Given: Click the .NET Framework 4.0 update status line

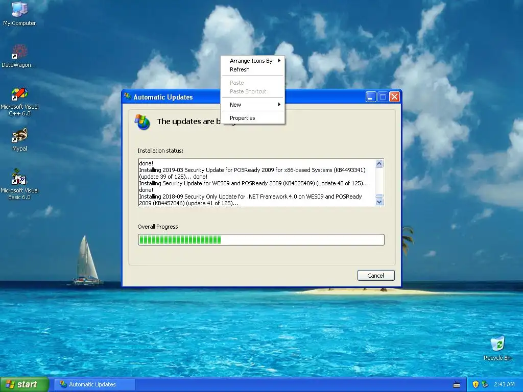Looking at the screenshot, I should click(250, 200).
